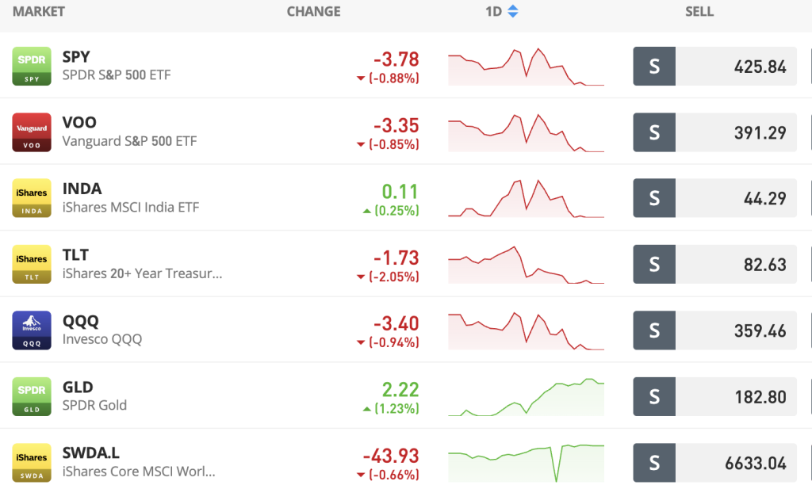Click the Invesco QQQ logo
Image resolution: width=812 pixels, height=485 pixels.
coord(31,330)
